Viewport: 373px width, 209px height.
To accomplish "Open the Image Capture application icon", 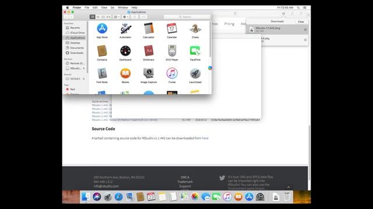I will click(x=149, y=74).
